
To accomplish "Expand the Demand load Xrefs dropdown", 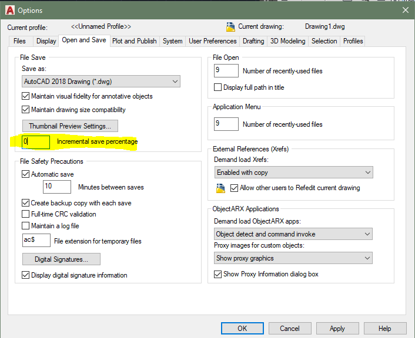I will (x=293, y=173).
